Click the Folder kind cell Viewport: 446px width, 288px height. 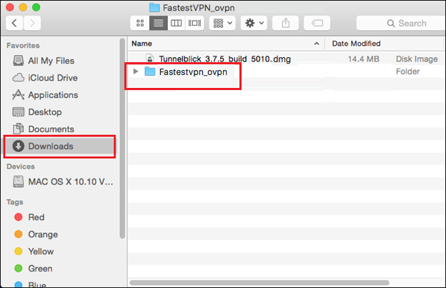tap(407, 71)
